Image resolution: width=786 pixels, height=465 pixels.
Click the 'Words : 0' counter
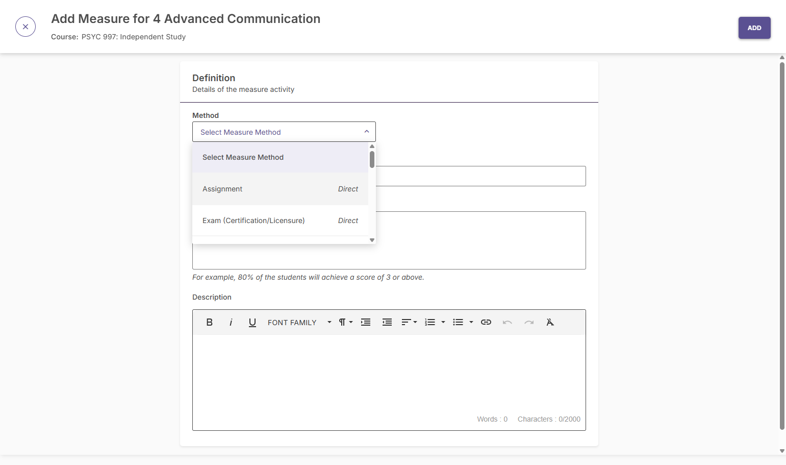pos(492,419)
